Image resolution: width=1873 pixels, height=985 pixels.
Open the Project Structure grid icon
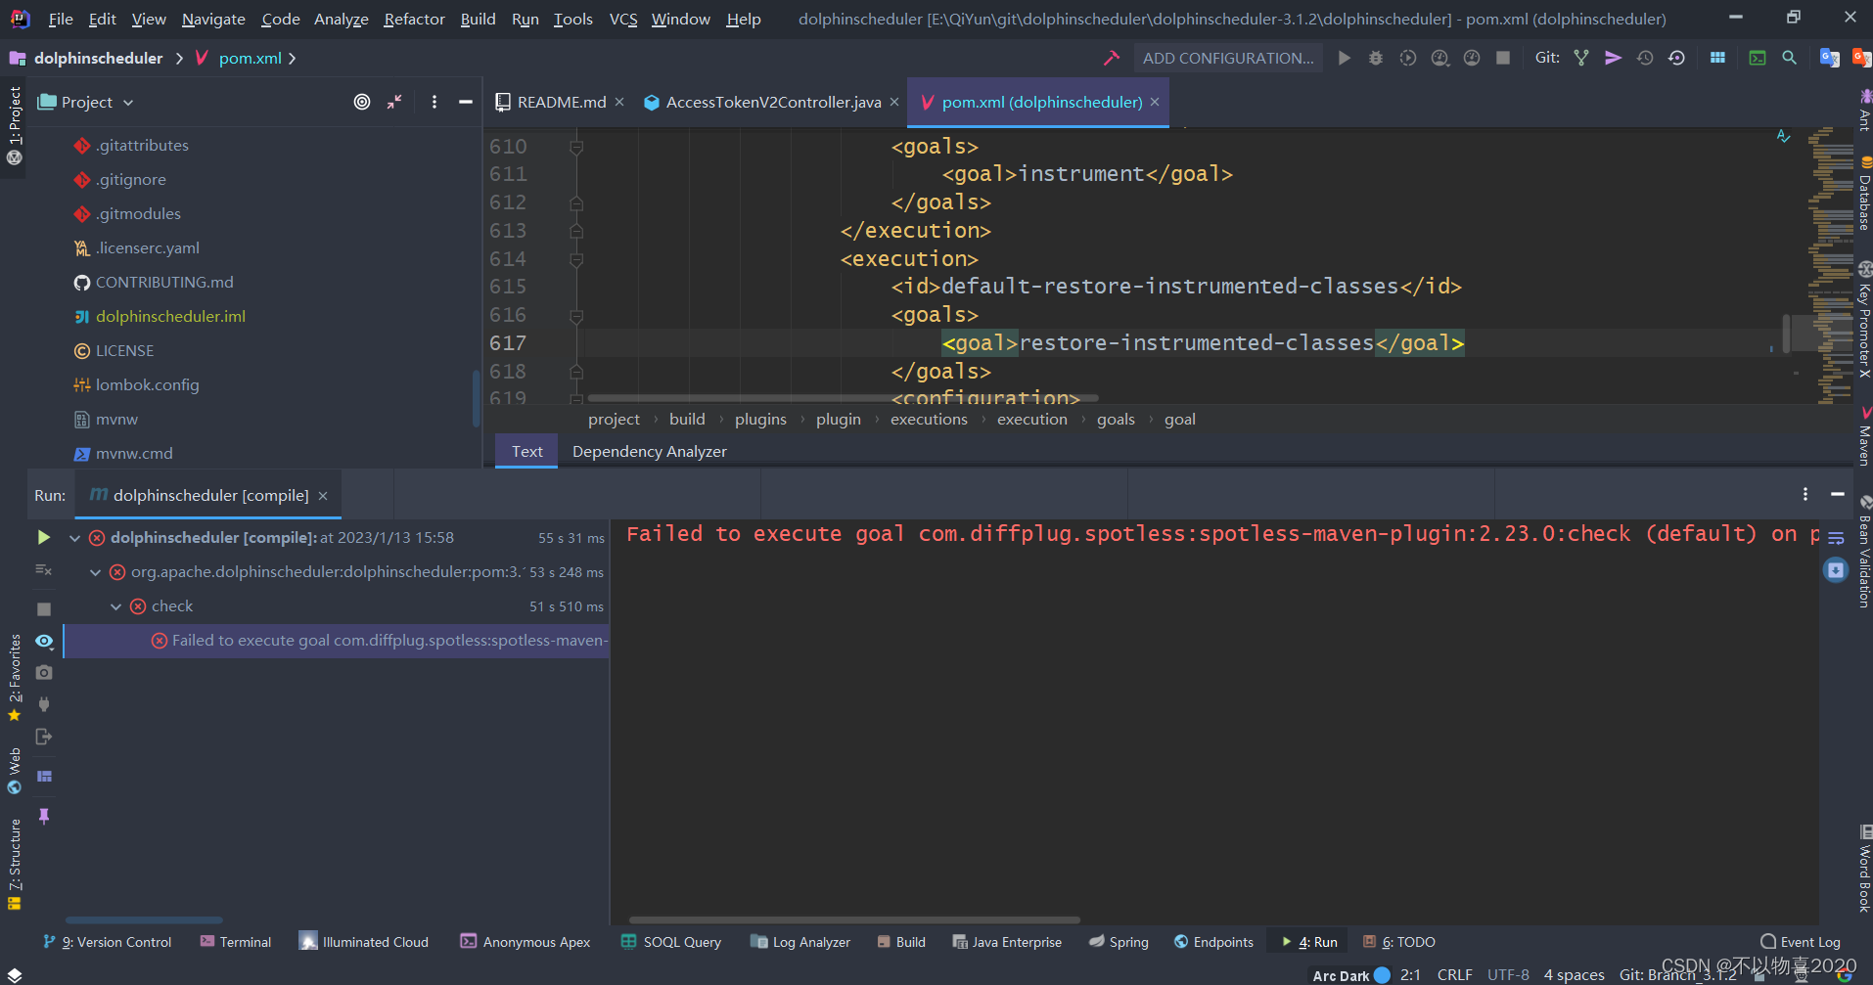coord(1717,58)
